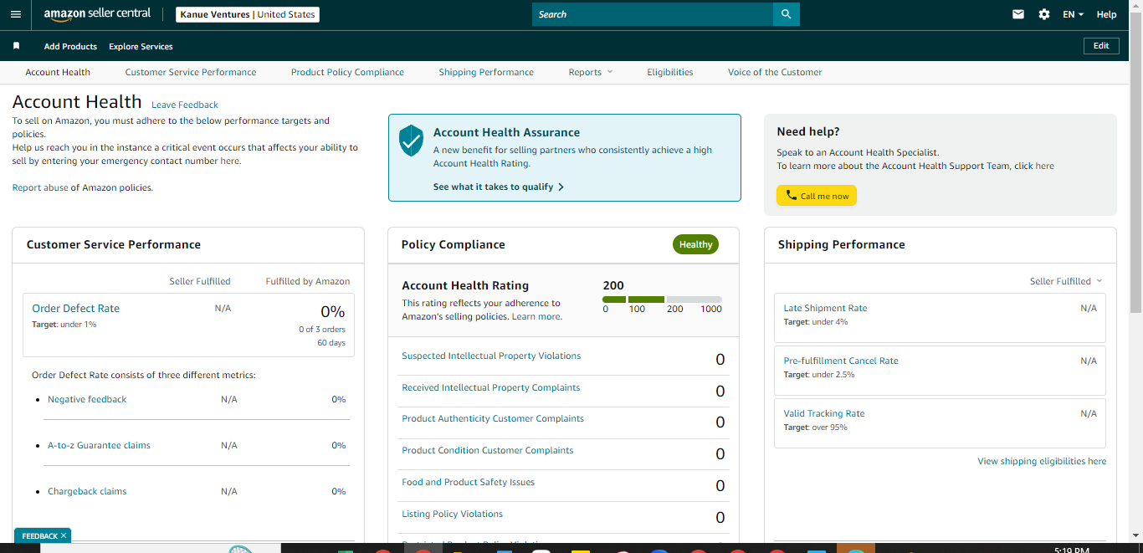Click the Account Health Assurance shield icon
Screen dimensions: 1143x553
(411, 141)
